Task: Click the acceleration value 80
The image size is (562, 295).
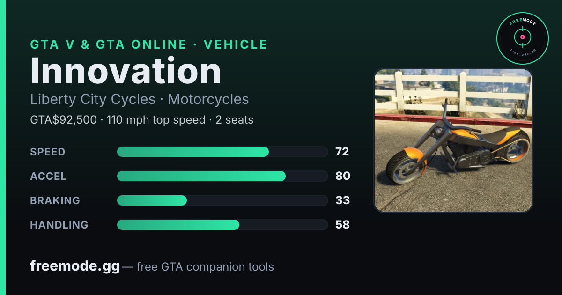Action: 343,176
